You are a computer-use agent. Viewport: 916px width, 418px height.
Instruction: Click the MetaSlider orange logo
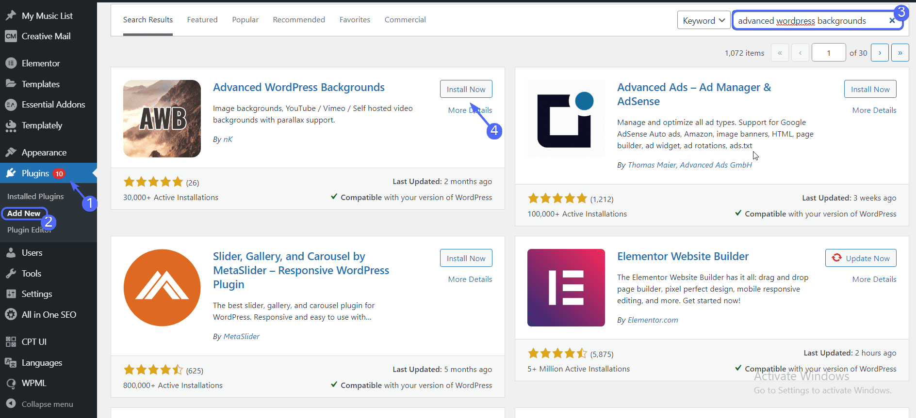[x=162, y=288]
